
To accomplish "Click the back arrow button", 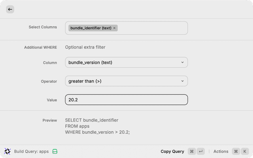I will 10,9.
